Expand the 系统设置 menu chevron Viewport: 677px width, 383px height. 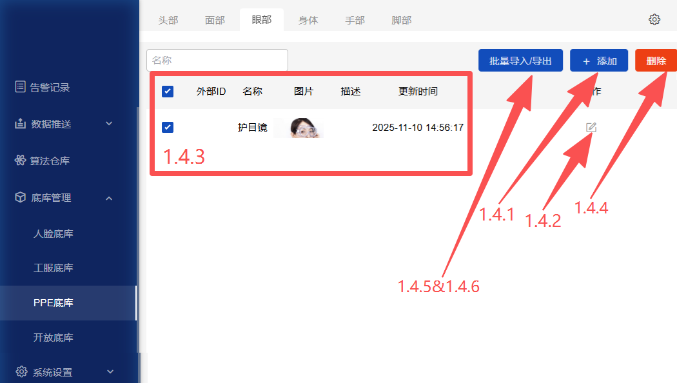(x=110, y=372)
